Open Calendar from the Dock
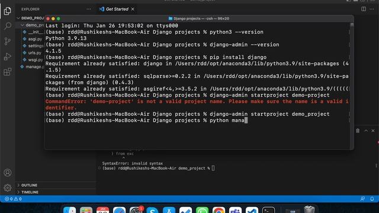 pyautogui.click(x=102, y=210)
